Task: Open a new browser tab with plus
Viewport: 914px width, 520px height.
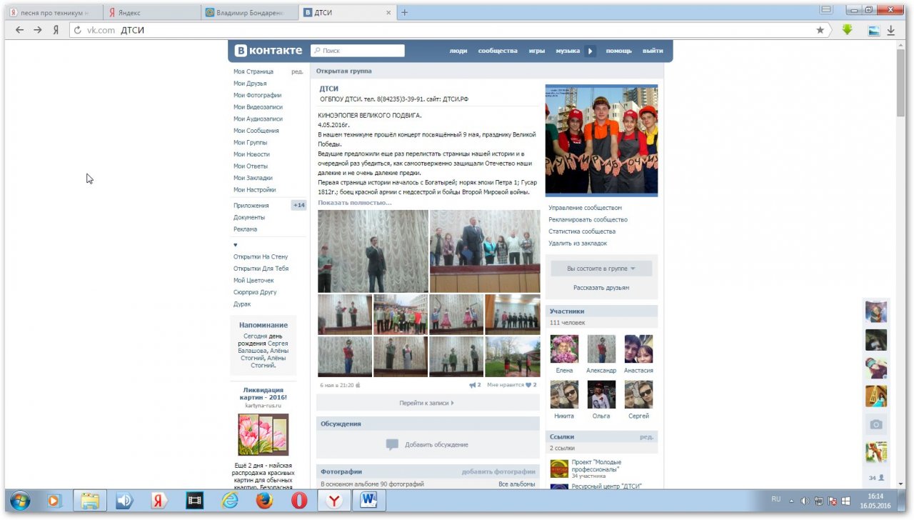Action: coord(405,12)
